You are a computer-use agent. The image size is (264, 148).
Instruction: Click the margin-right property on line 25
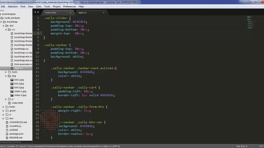(69, 111)
